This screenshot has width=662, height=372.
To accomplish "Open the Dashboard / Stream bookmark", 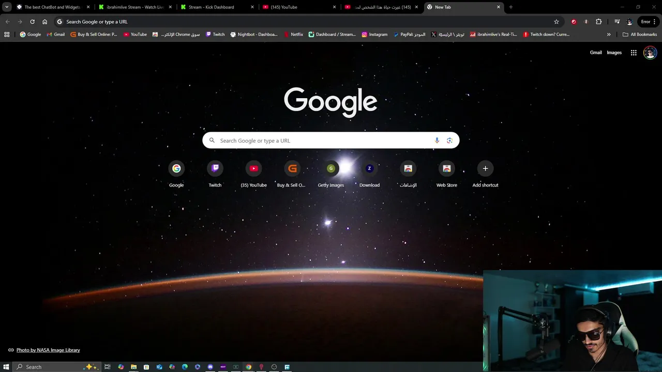I will (333, 35).
